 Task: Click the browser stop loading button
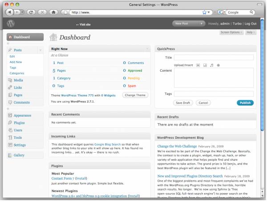coord(42,12)
